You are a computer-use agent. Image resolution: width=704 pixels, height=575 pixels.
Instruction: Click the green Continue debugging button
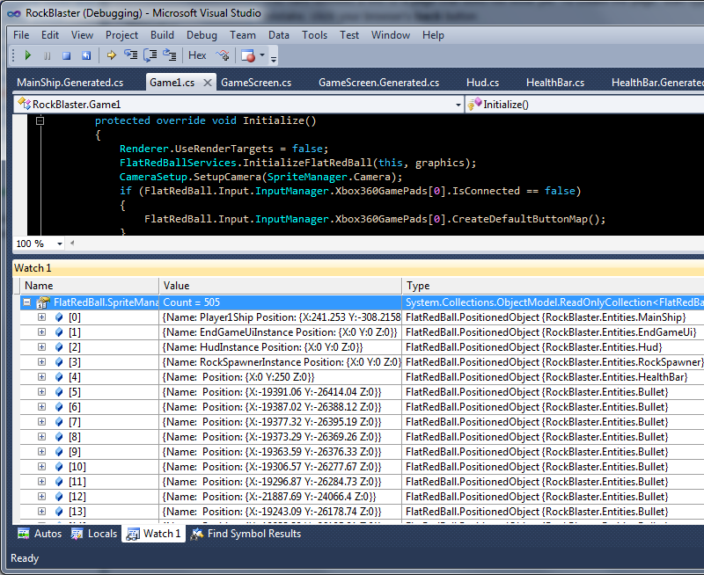click(28, 55)
